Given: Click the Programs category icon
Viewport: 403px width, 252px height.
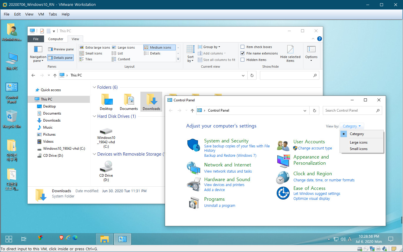Looking at the screenshot, I should (193, 202).
